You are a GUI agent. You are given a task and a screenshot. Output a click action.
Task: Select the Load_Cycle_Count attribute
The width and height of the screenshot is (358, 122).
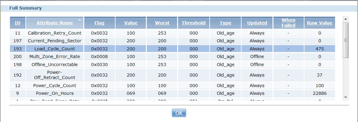55,49
